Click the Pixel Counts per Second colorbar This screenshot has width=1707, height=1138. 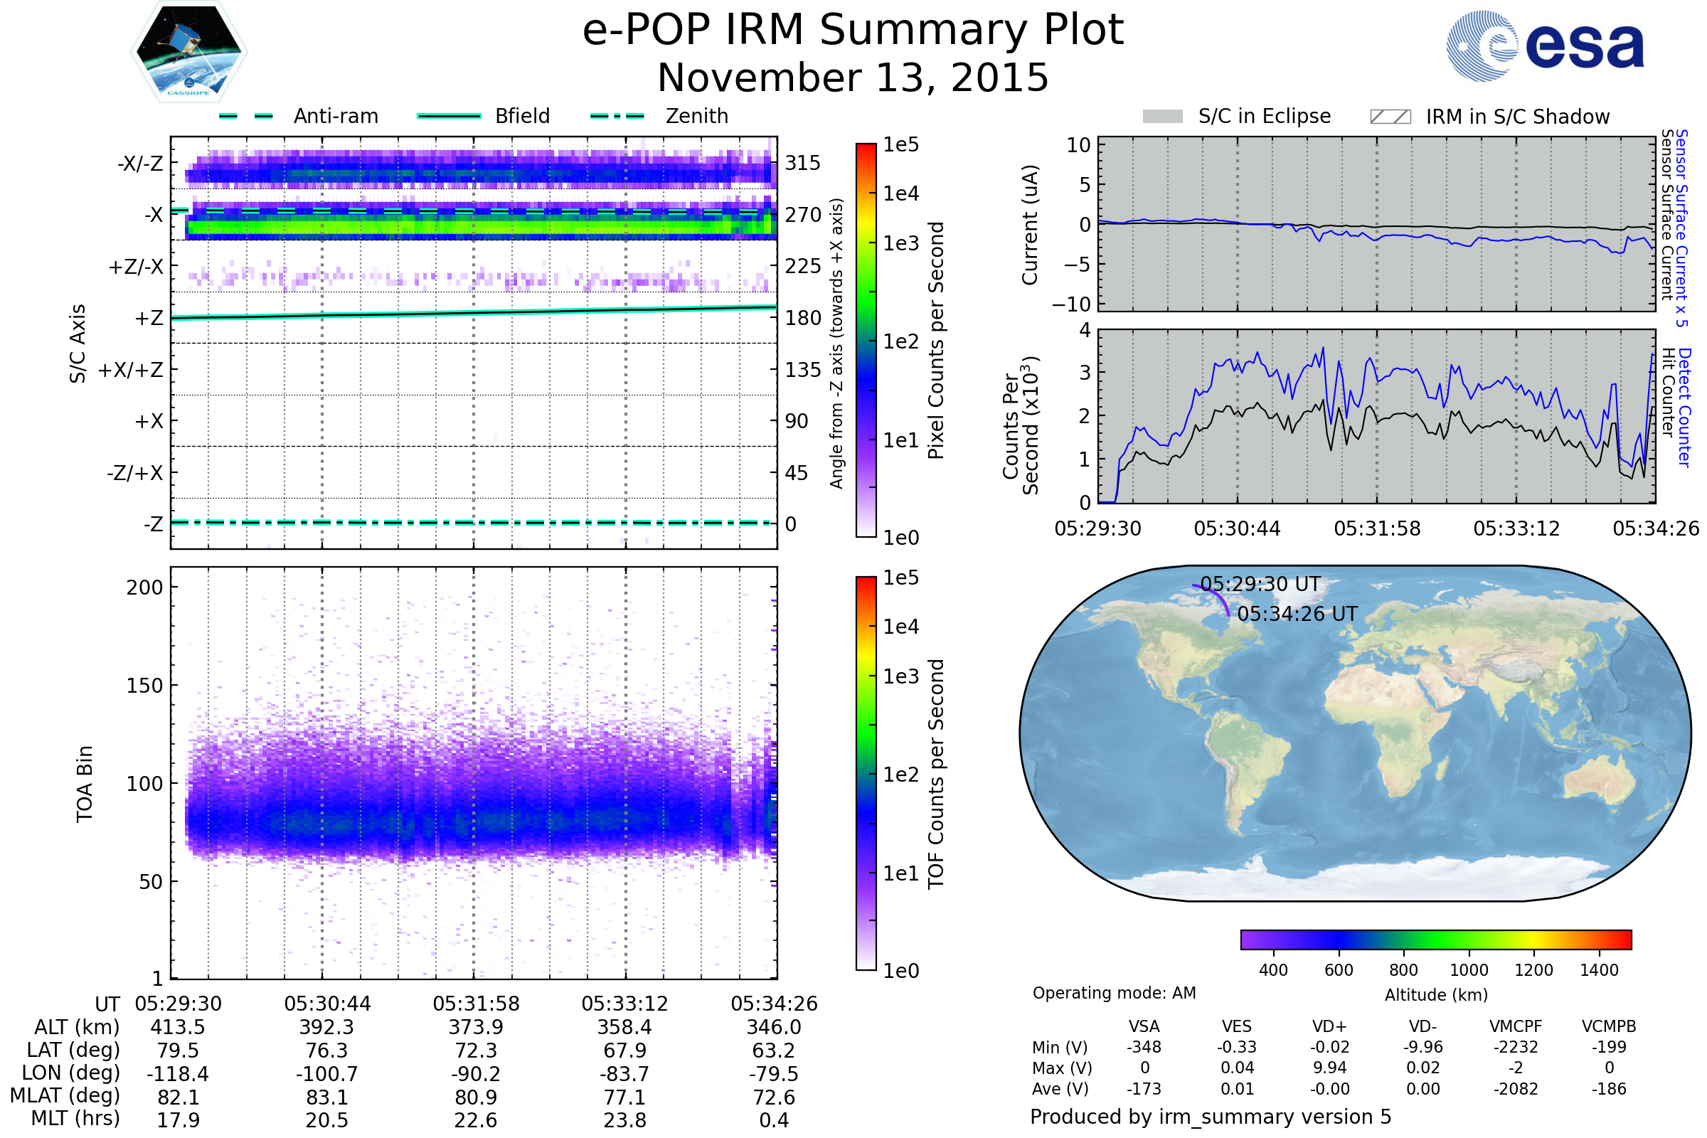(866, 340)
